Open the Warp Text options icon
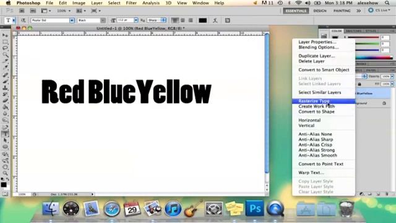Image resolution: width=396 pixels, height=223 pixels. 215,20
